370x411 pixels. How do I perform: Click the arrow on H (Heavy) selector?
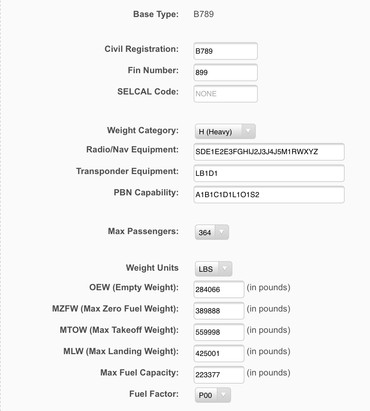(248, 131)
